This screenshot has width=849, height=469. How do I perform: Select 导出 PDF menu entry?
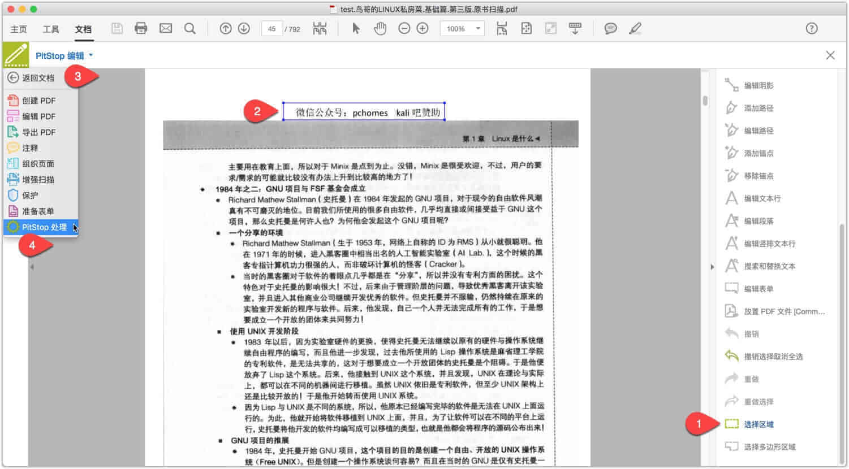click(41, 132)
